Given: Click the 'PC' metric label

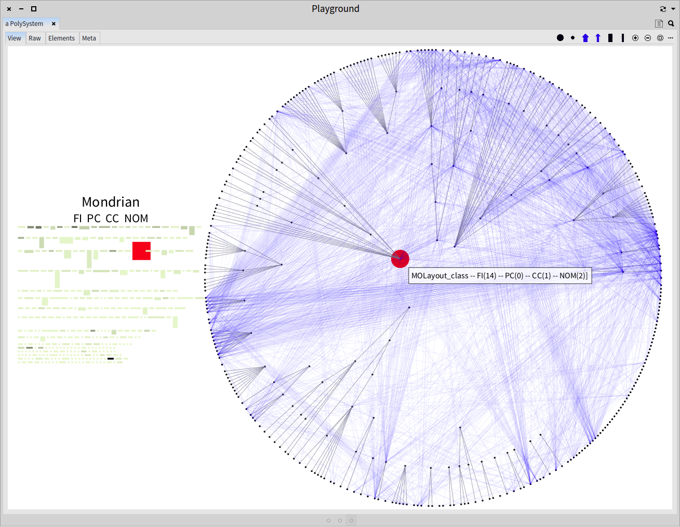Looking at the screenshot, I should tap(94, 219).
